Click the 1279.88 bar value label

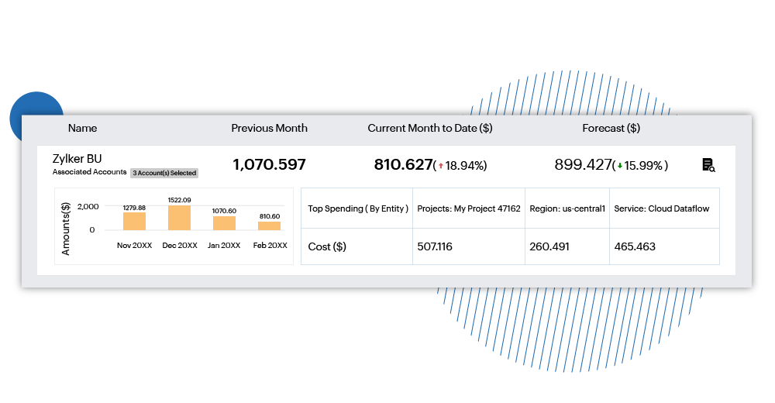point(134,208)
